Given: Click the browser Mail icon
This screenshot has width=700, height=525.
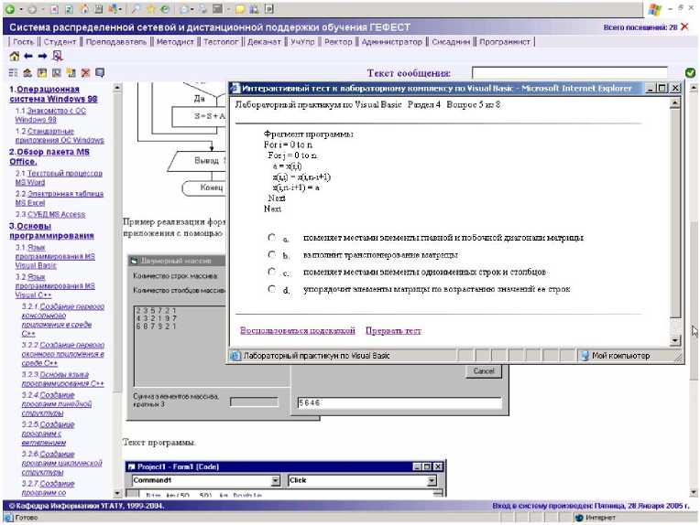Looking at the screenshot, I should (184, 9).
